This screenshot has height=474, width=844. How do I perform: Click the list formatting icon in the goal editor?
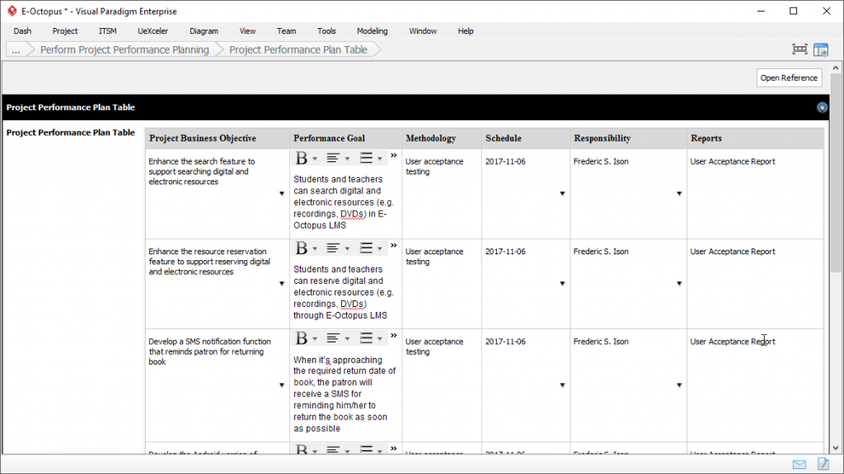364,156
